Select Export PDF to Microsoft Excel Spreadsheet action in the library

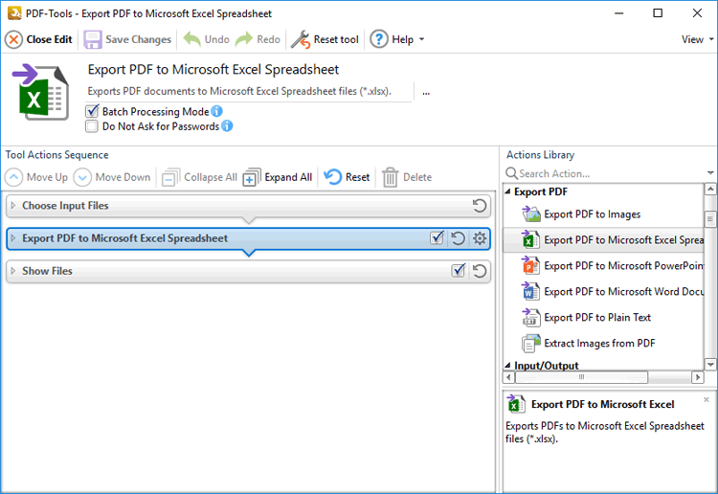coord(603,240)
